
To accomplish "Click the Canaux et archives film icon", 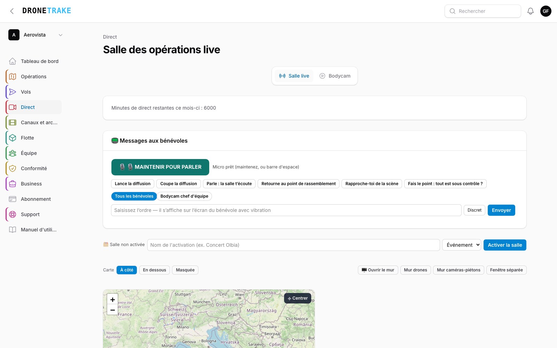I will click(13, 122).
